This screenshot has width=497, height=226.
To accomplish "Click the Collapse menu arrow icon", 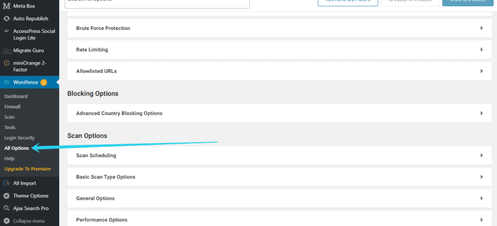I will point(6,221).
